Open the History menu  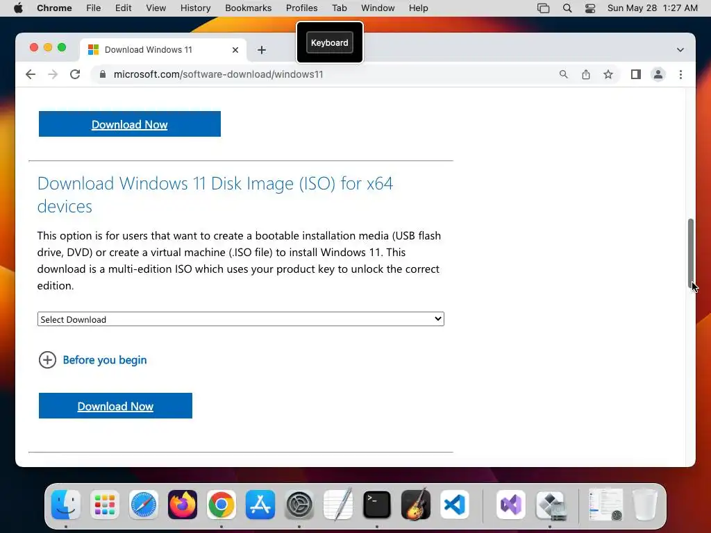[195, 8]
